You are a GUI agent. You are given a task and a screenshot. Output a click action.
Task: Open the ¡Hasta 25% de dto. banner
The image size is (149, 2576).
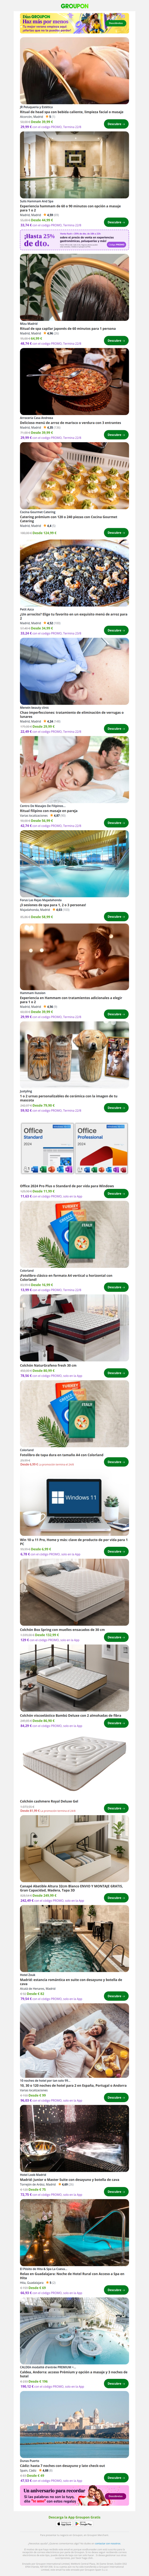74,240
